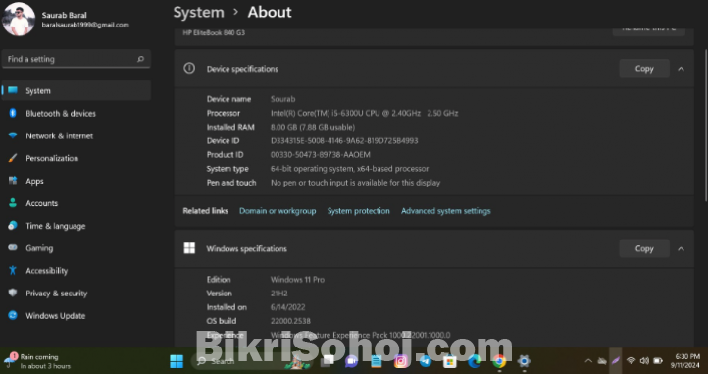Open the Chat app on taskbar
708x374 pixels.
351,361
